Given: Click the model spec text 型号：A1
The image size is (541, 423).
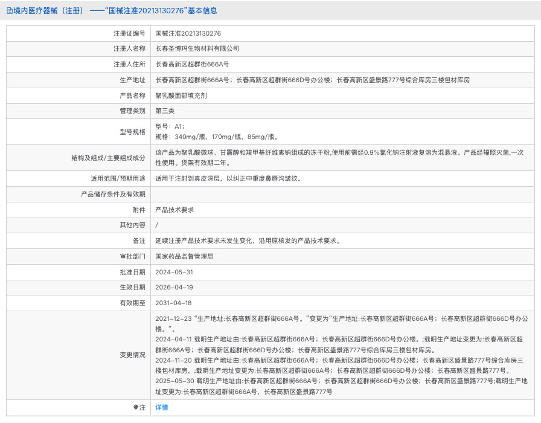Looking at the screenshot, I should (170, 127).
